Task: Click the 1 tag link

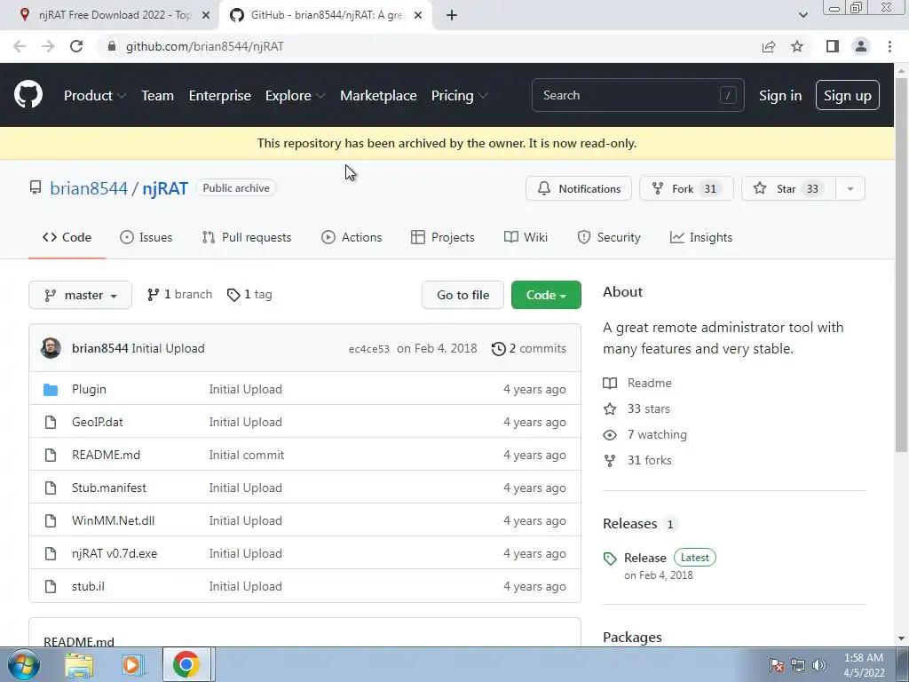Action: [249, 295]
